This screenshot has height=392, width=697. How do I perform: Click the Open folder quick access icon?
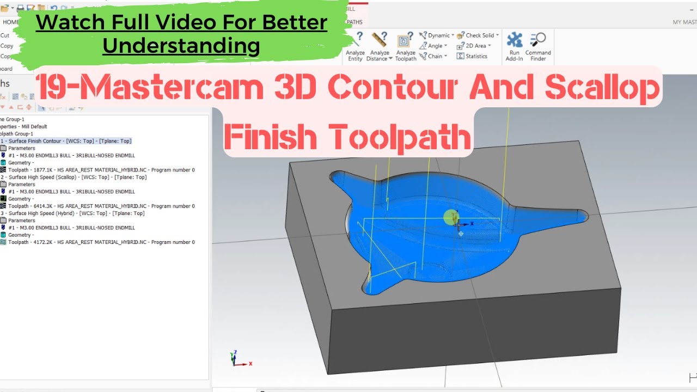pyautogui.click(x=5, y=8)
